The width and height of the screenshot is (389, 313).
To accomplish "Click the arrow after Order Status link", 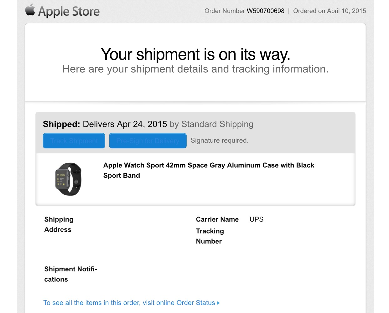I will tap(218, 303).
